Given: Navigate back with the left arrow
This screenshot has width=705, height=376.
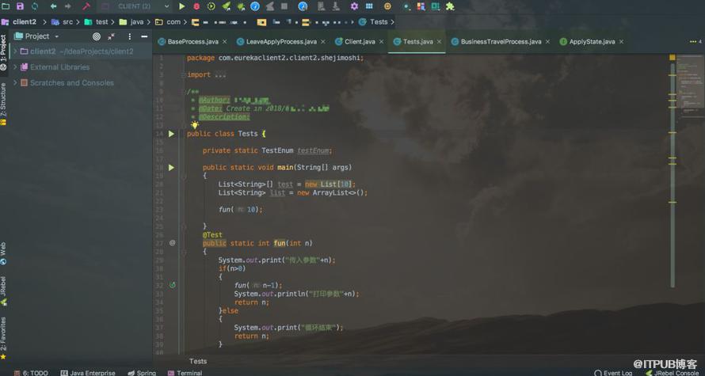Looking at the screenshot, I should point(54,6).
